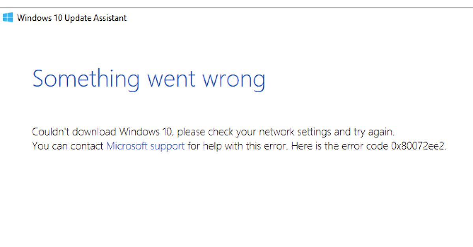Click the "check your network settings" phrase

pos(270,131)
